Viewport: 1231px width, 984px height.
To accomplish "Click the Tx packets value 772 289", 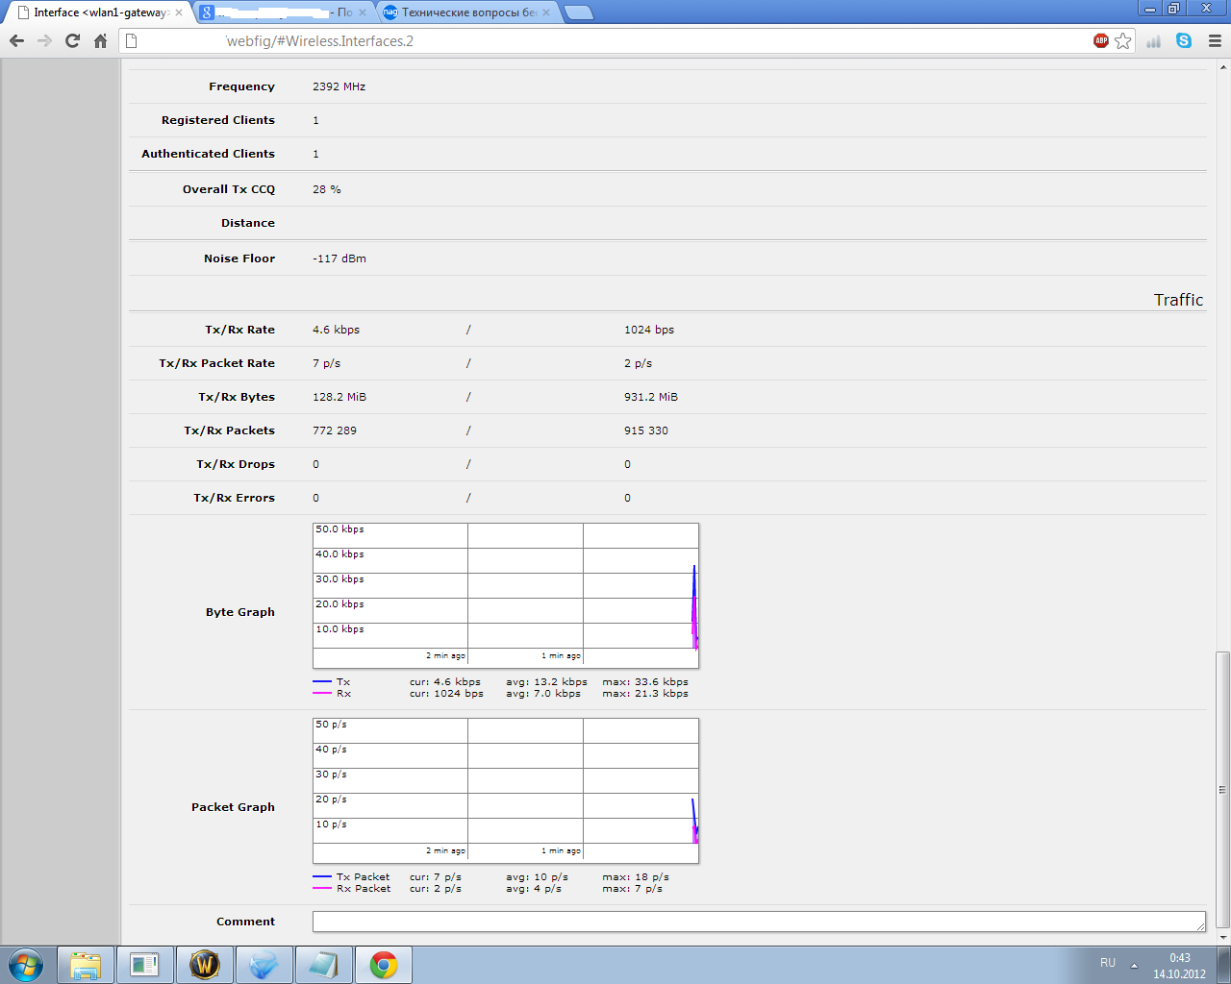I will (335, 430).
